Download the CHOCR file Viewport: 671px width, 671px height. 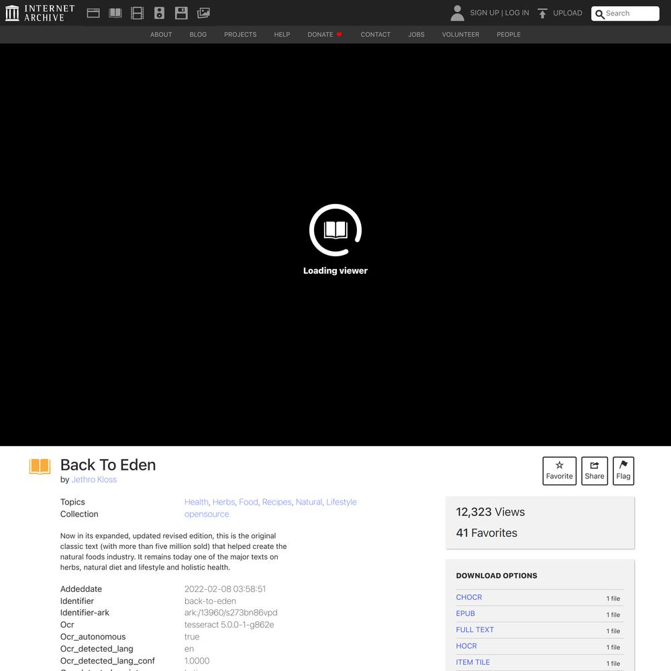pyautogui.click(x=469, y=597)
